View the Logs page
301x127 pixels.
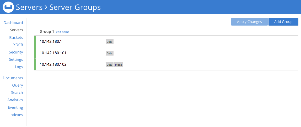[19, 67]
